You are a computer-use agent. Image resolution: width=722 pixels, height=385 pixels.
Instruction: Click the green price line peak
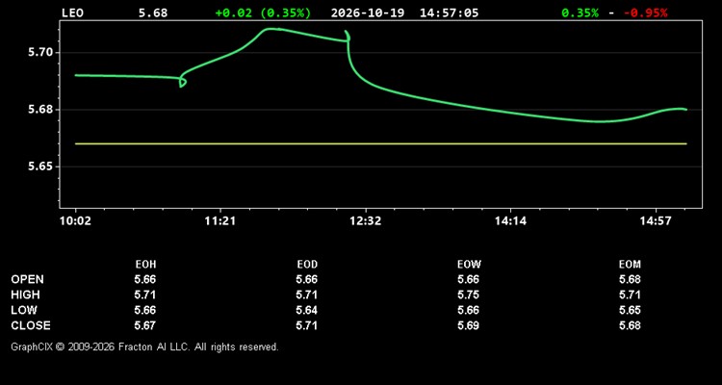[x=271, y=29]
